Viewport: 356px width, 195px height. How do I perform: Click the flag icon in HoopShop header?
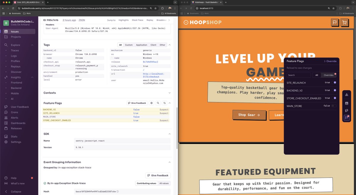[x=335, y=22]
